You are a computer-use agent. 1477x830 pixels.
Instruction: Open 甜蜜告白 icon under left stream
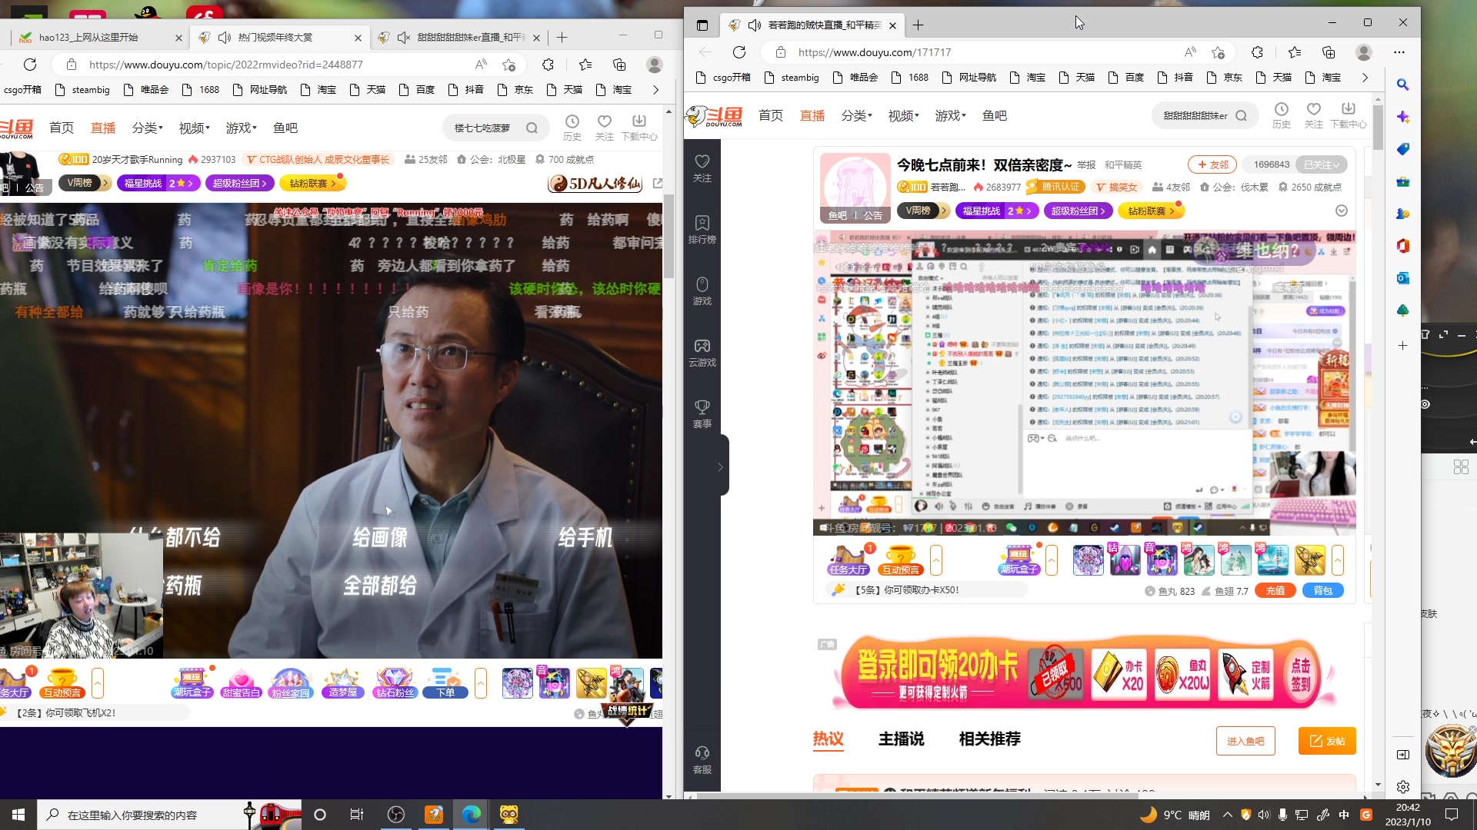tap(241, 683)
